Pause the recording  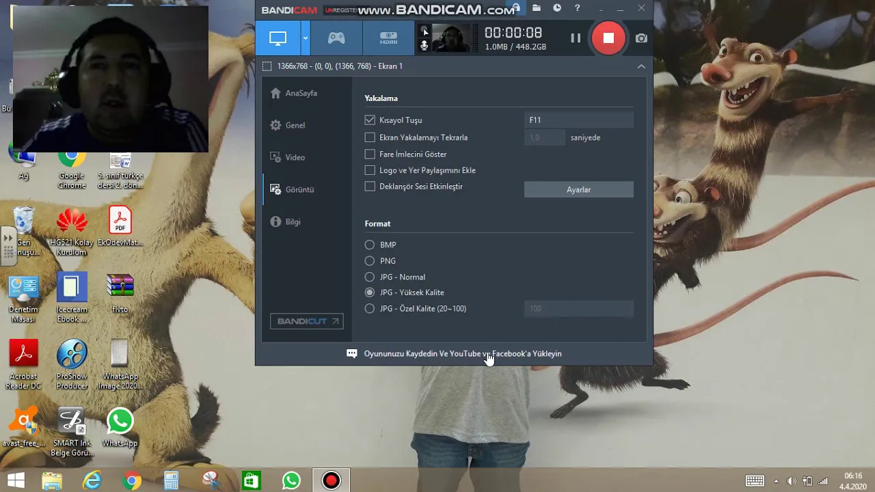[576, 38]
